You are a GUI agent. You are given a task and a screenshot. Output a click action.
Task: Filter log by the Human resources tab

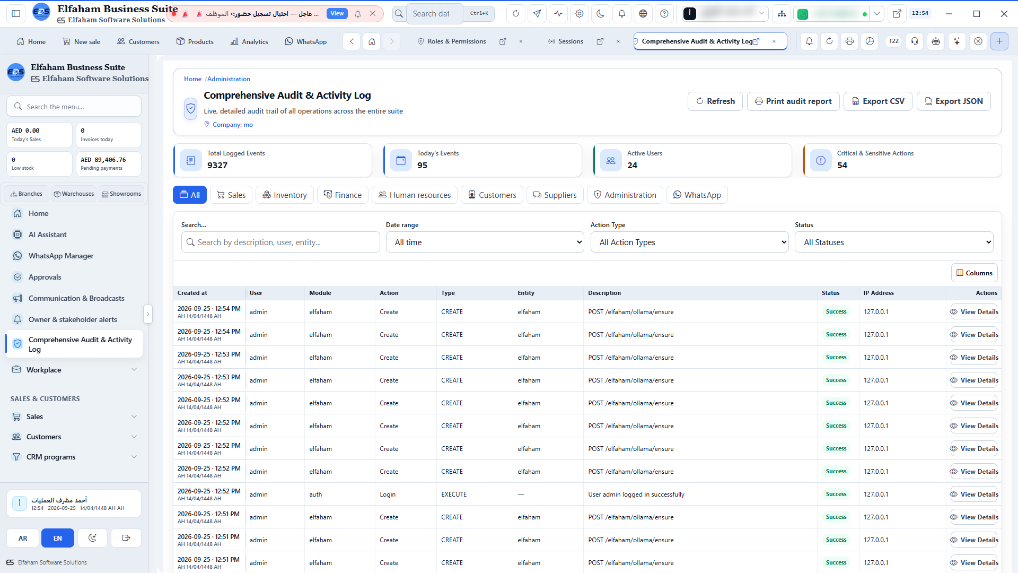415,195
